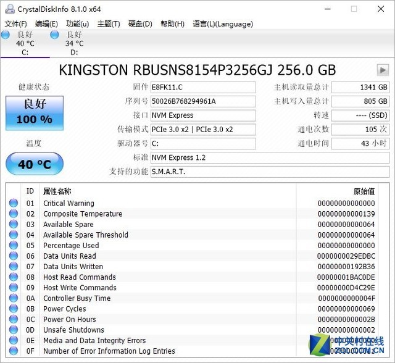
Task: Click the supported features field S.M.A.R.T.
Action: click(x=270, y=172)
